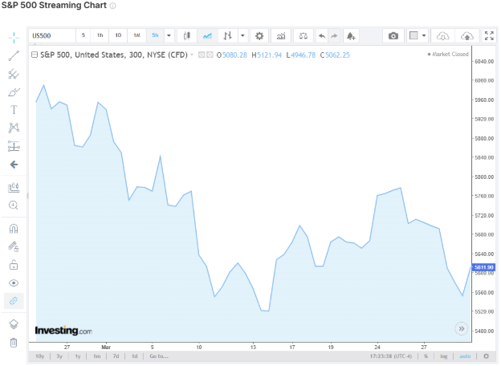
Task: Select the pattern drawing tool
Action: tap(14, 128)
